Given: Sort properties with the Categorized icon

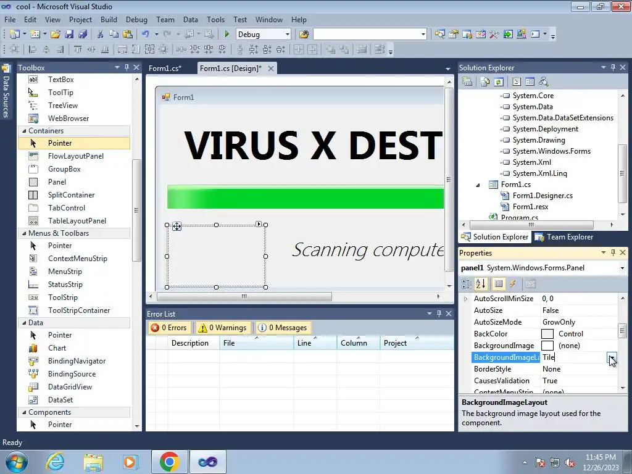Looking at the screenshot, I should pos(467,284).
